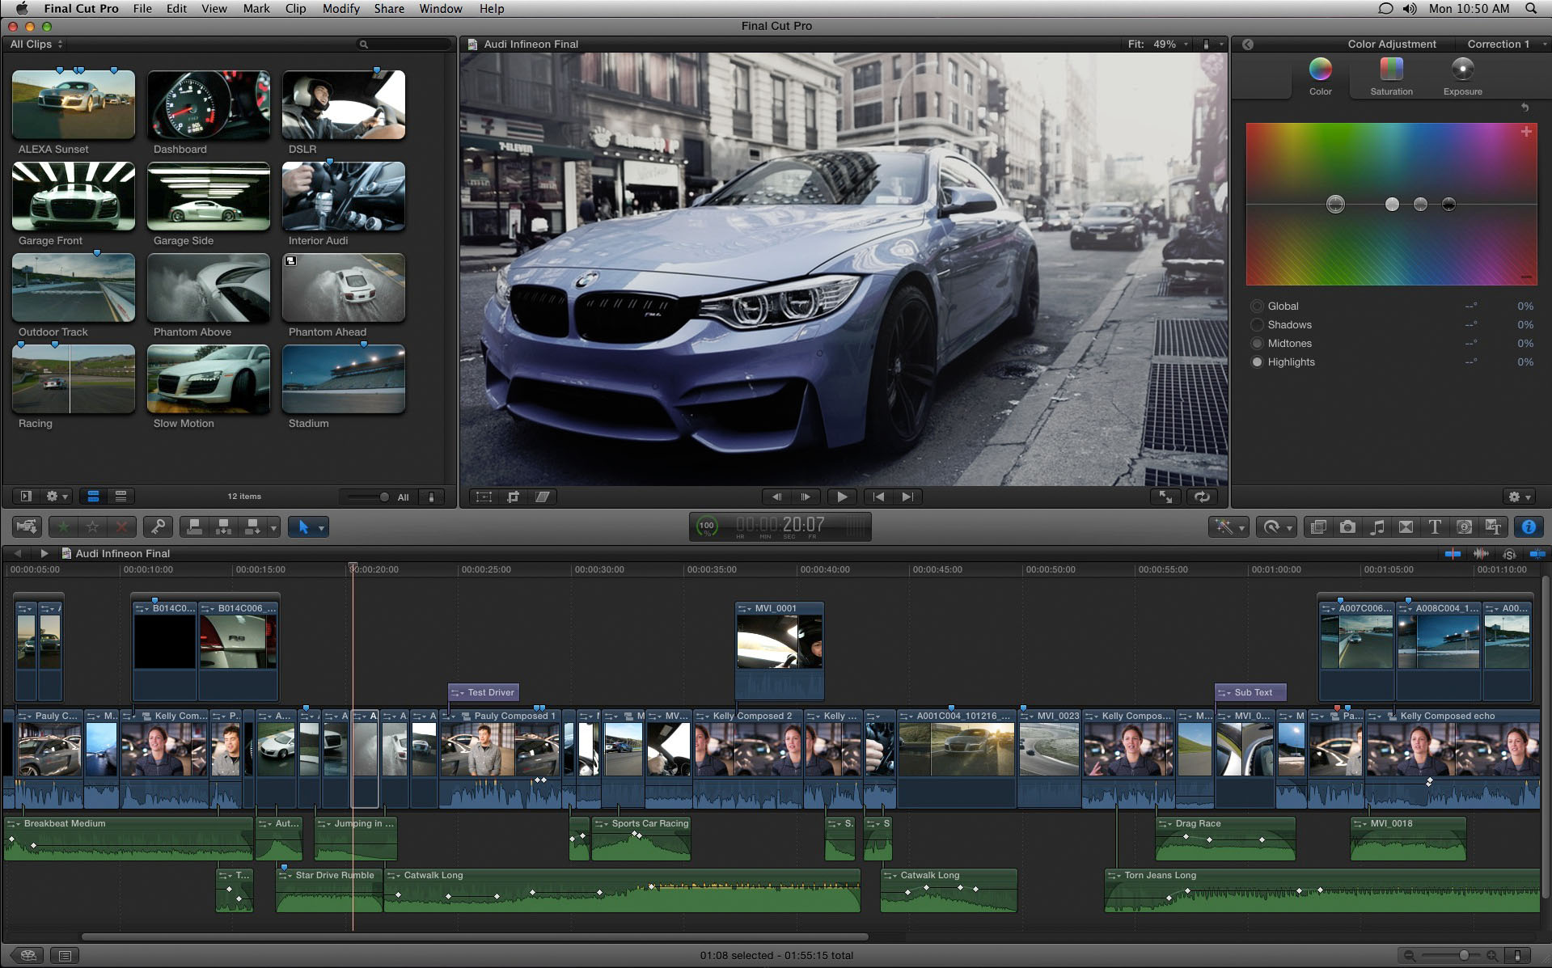
Task: Open the Enhancements magic wand menu
Action: 1228,527
